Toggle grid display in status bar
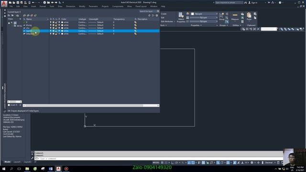This screenshot has width=306, height=172. tap(162, 162)
